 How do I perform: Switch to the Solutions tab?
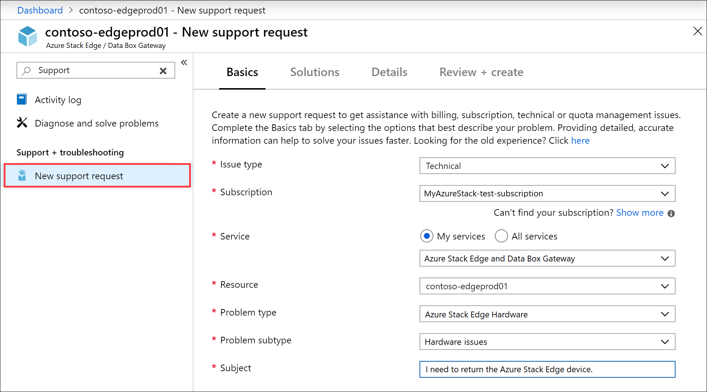click(315, 72)
